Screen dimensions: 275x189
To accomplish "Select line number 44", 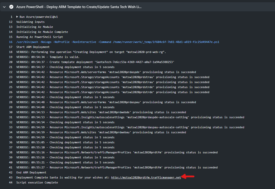I will (11, 182).
